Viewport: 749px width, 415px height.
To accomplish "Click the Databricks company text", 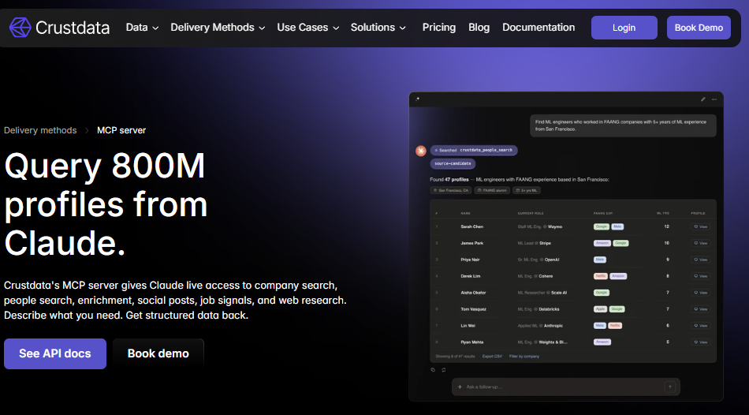I will point(549,309).
